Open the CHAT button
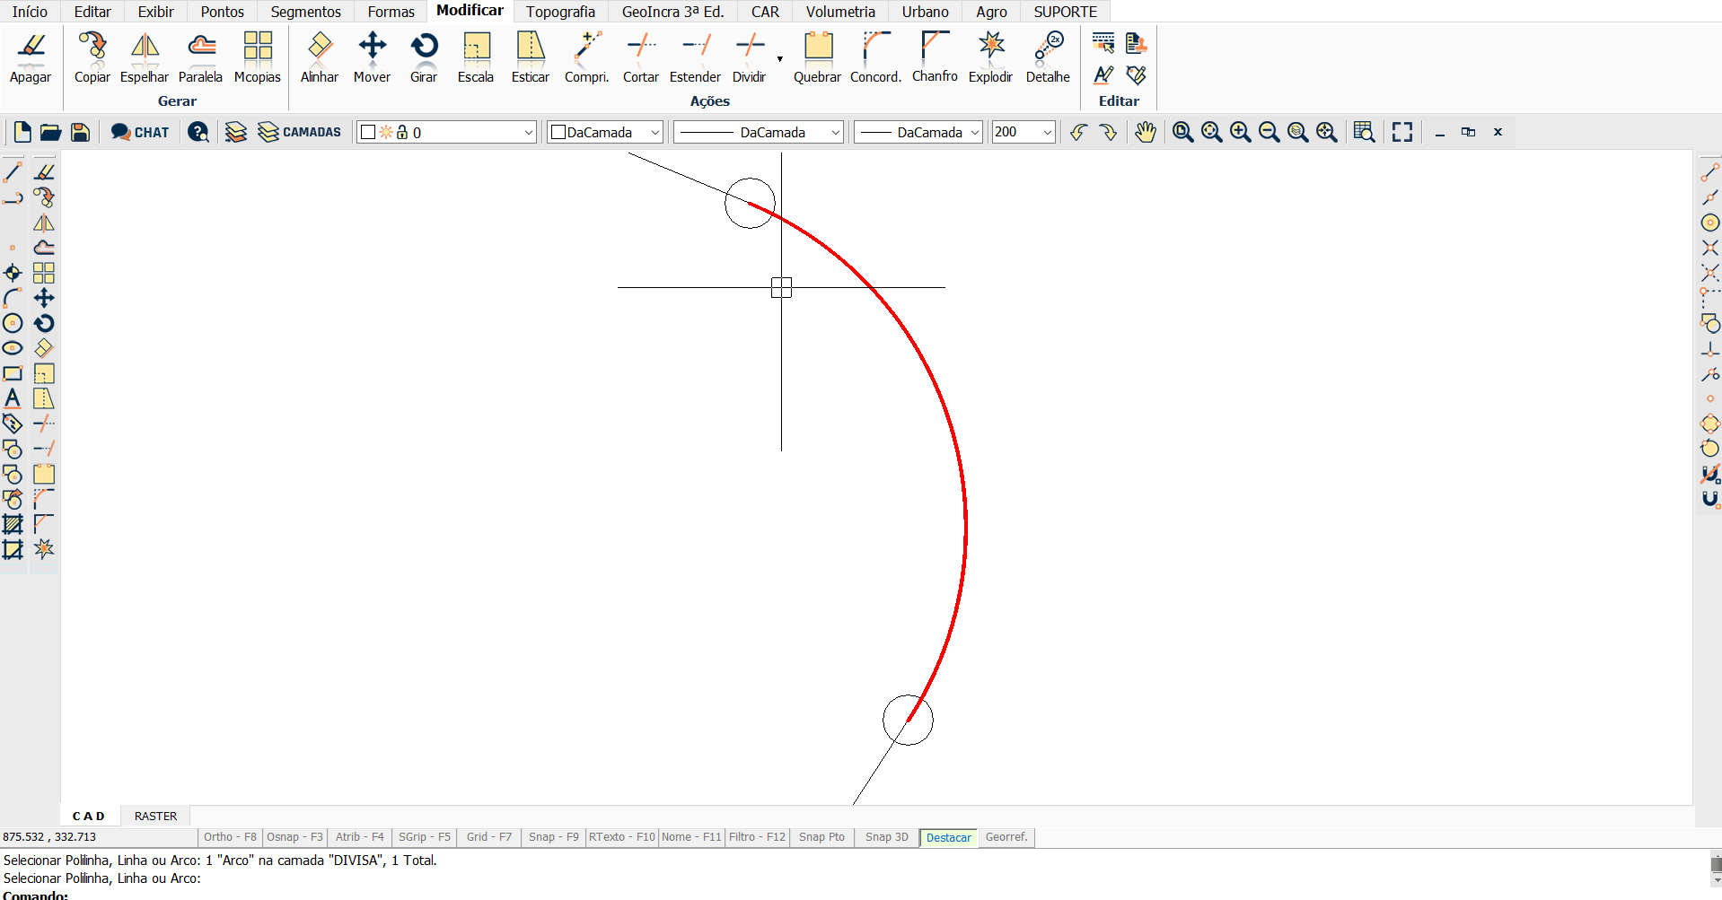Screen dimensions: 1722x900 (x=140, y=133)
